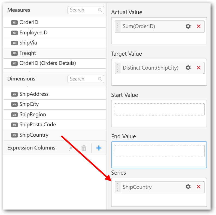The width and height of the screenshot is (216, 215).
Task: Add a new expression column
Action: [99, 148]
